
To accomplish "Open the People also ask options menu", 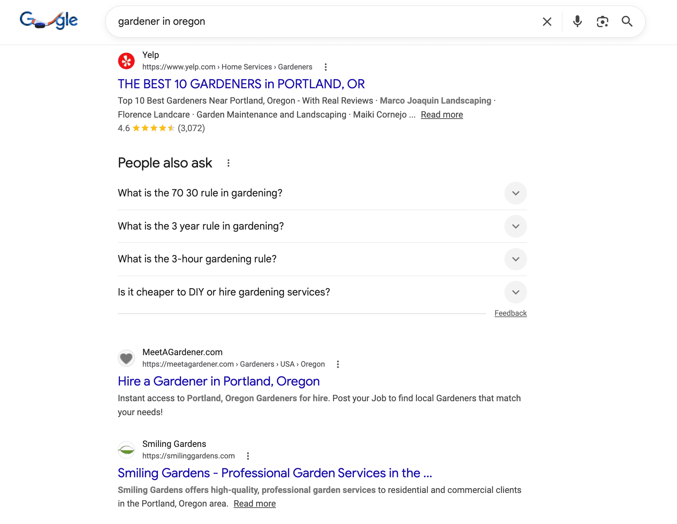I will [x=228, y=163].
